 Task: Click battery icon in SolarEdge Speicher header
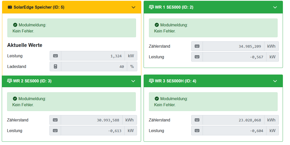click(10, 7)
